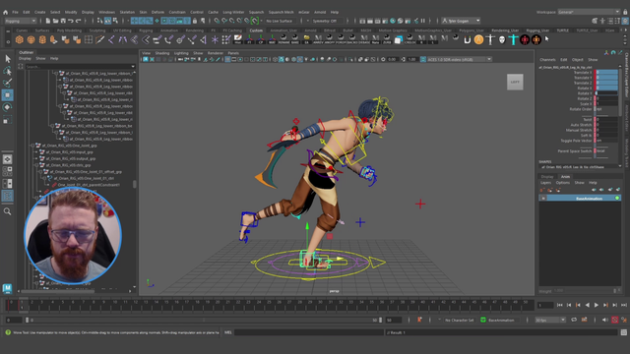The image size is (630, 354).
Task: Open the 30 fps frame rate dropdown
Action: click(550, 320)
